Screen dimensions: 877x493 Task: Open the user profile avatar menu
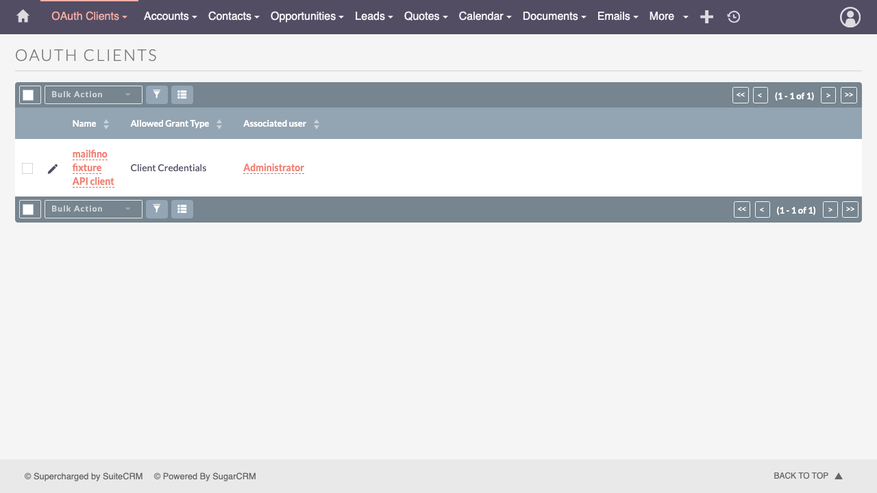point(850,17)
